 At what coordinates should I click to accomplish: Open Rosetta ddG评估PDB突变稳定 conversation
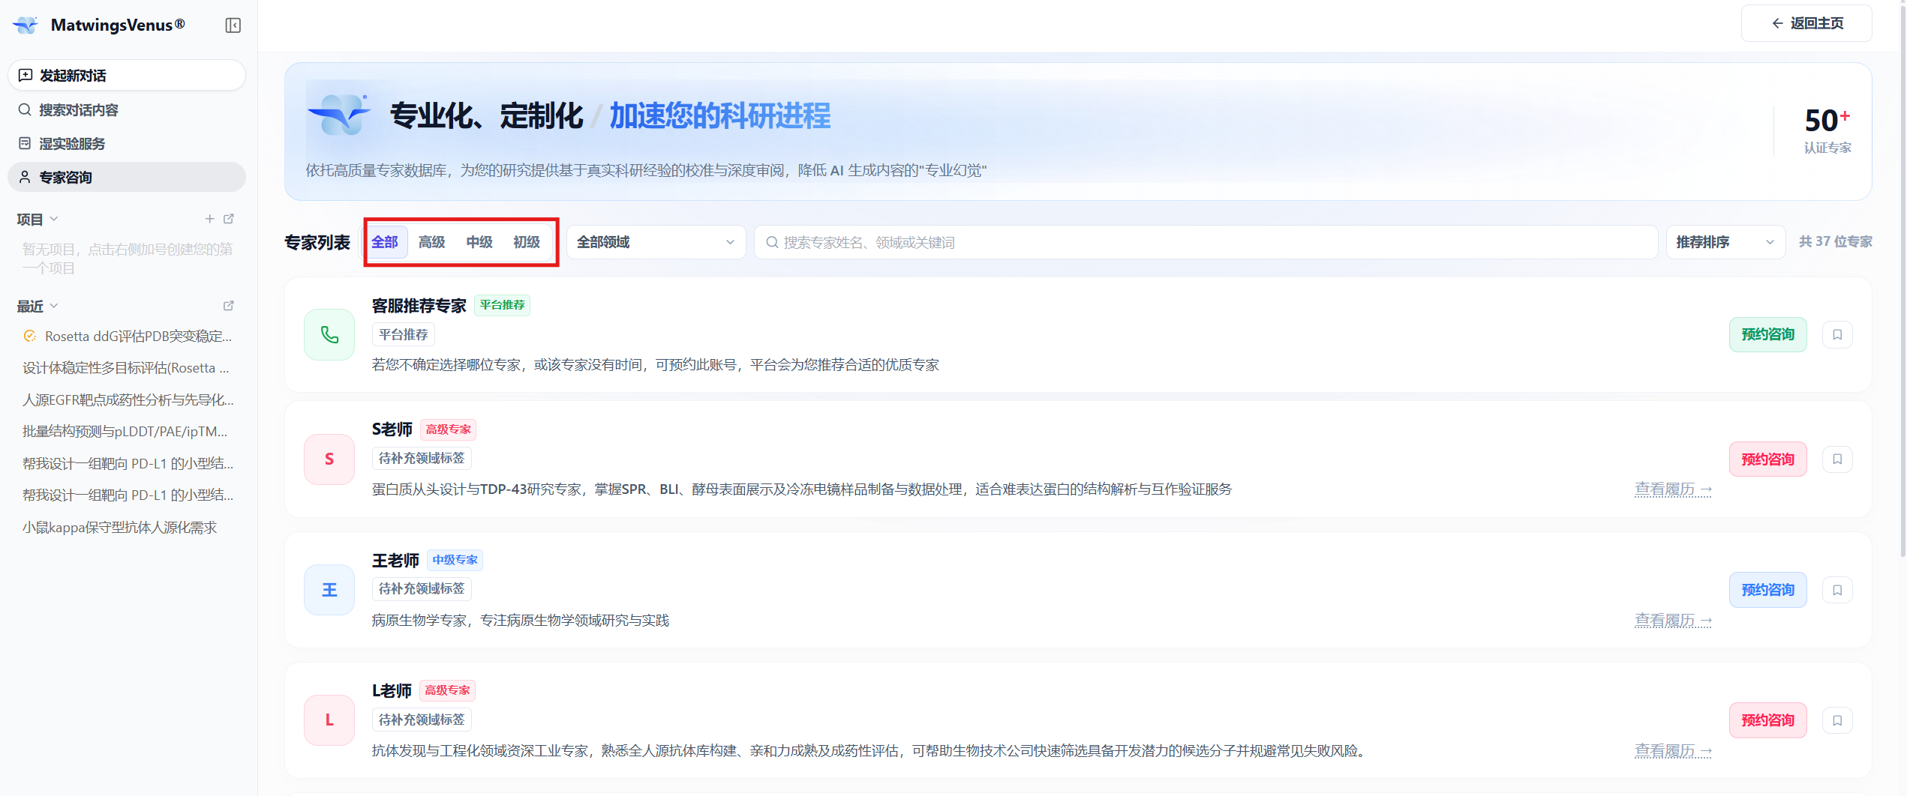[127, 337]
